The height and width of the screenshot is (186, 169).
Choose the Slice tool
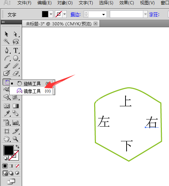click(16, 131)
